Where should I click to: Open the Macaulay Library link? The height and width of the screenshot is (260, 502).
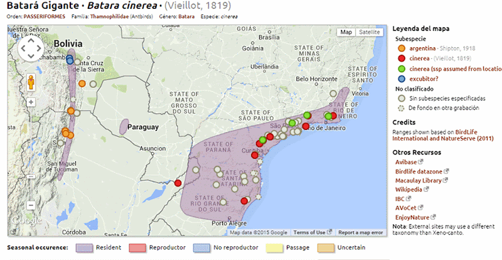(418, 180)
